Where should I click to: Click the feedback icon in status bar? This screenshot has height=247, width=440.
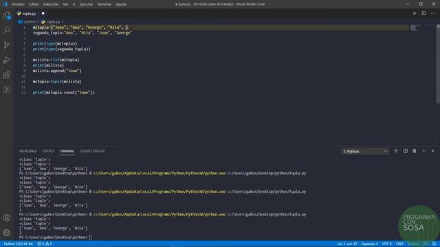tap(426, 244)
